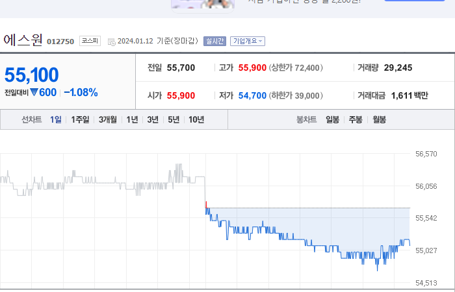
Task: Click the advertisement thumbnail image at top
Action: pyautogui.click(x=203, y=5)
